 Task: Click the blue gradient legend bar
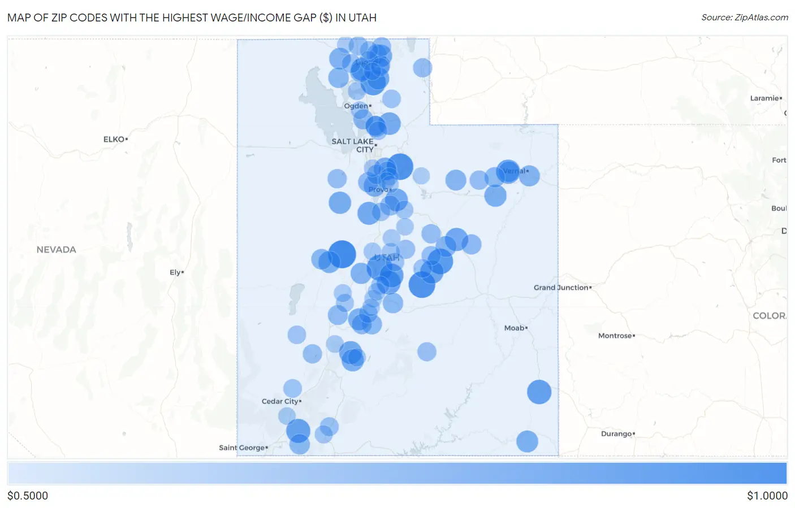coord(397,474)
